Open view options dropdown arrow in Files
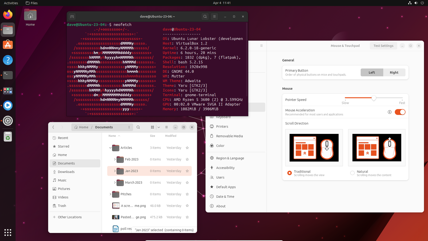 point(159,127)
